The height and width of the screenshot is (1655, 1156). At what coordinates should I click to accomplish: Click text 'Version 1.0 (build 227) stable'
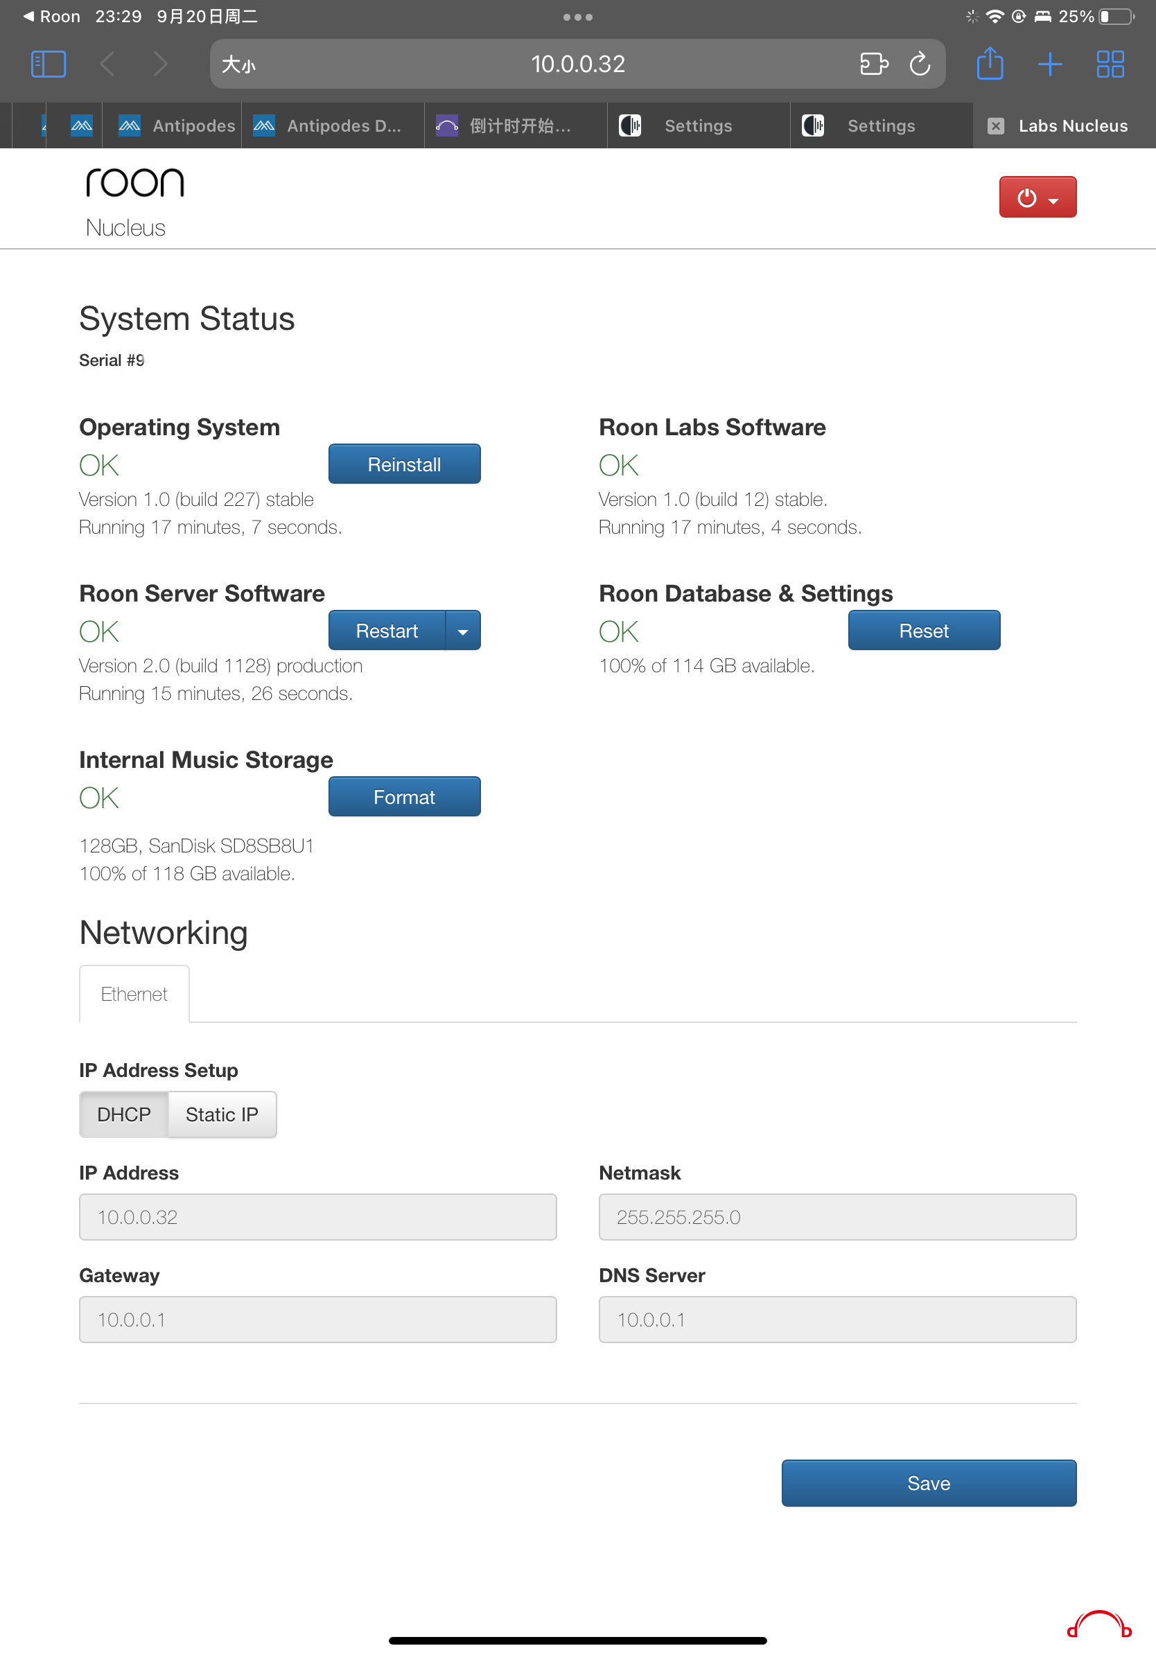196,499
